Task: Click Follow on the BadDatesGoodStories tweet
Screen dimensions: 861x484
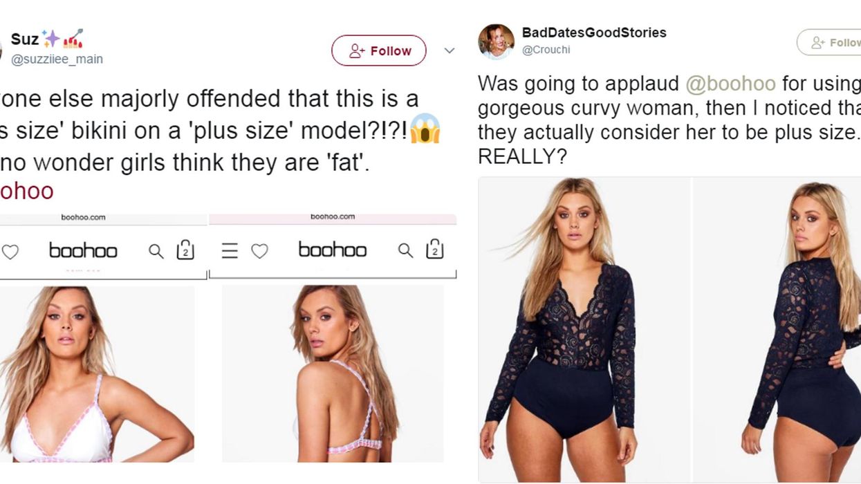Action: pos(833,43)
